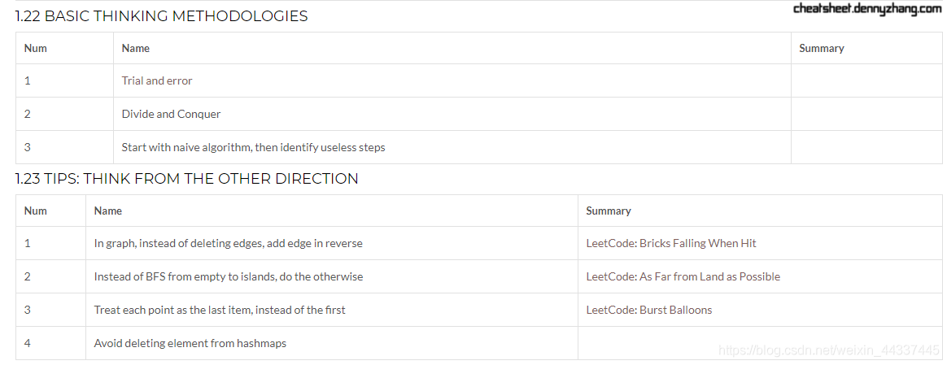Screen dimensions: 947x365
Task: Click Avoid deleting element from hashmaps
Action: tap(190, 343)
